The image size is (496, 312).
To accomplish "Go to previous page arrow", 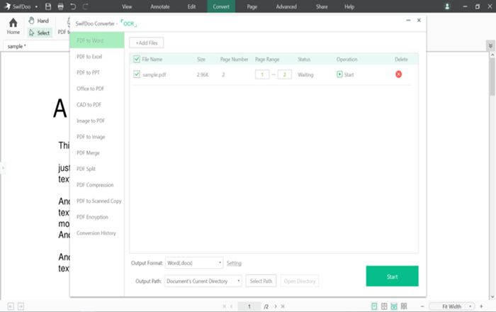I will point(232,306).
